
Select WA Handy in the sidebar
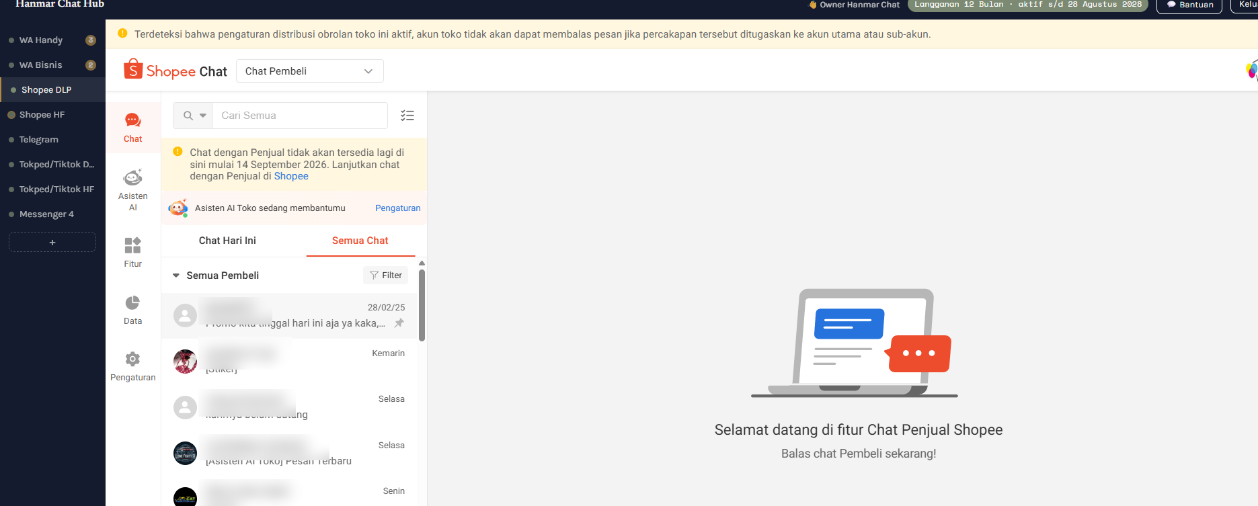pos(52,40)
